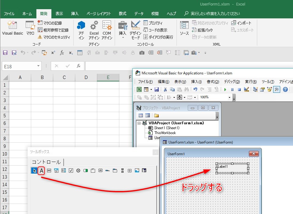Select the TextBox control in the Toolbox
Screen dimensions: 293x214
49,171
